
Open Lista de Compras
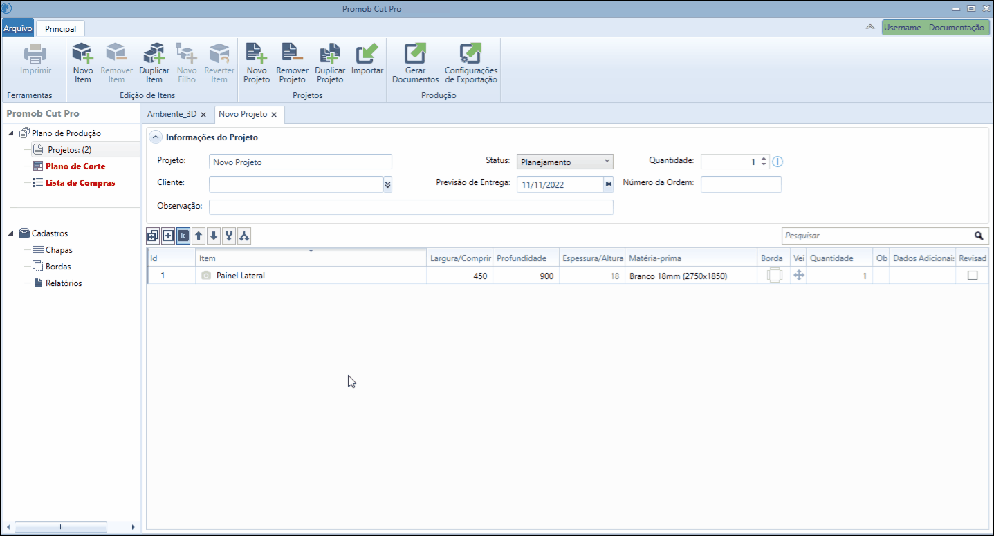(80, 183)
